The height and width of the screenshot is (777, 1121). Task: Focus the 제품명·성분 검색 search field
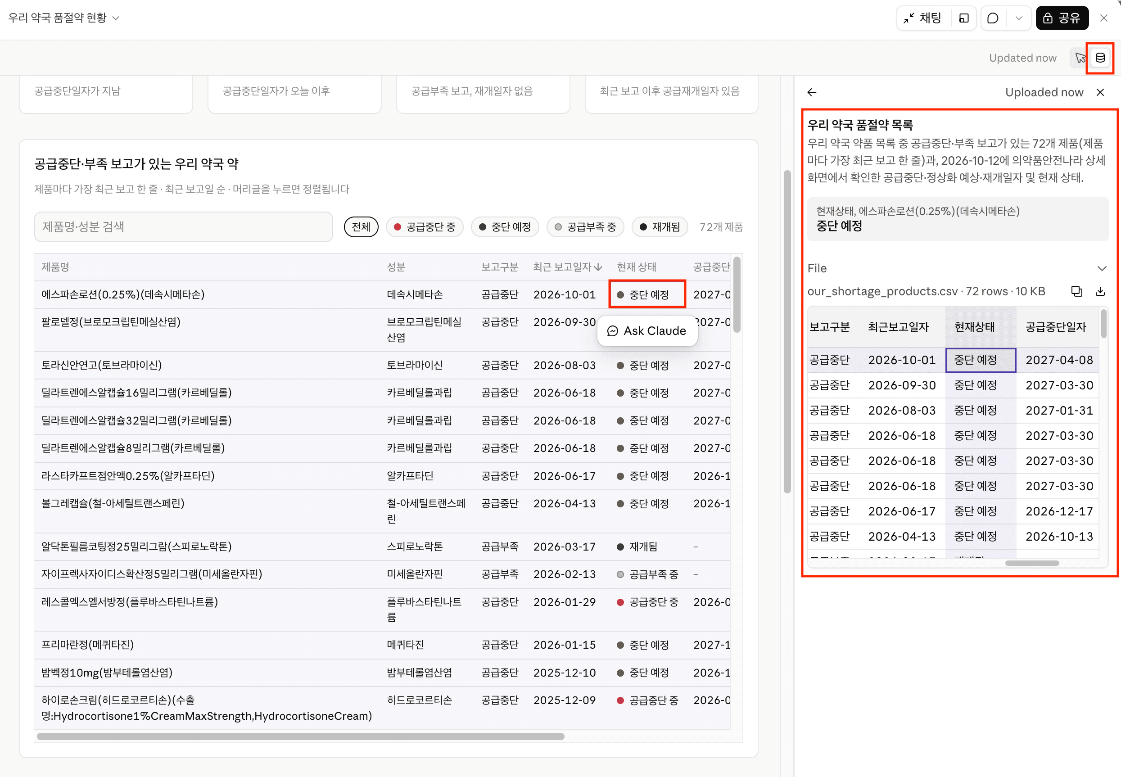coord(183,227)
